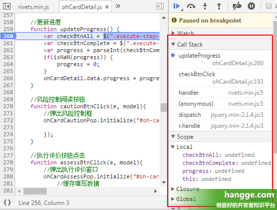Viewport: 277px width, 210px height.
Task: Add a breakpoint on line 261
Action: tap(8, 43)
